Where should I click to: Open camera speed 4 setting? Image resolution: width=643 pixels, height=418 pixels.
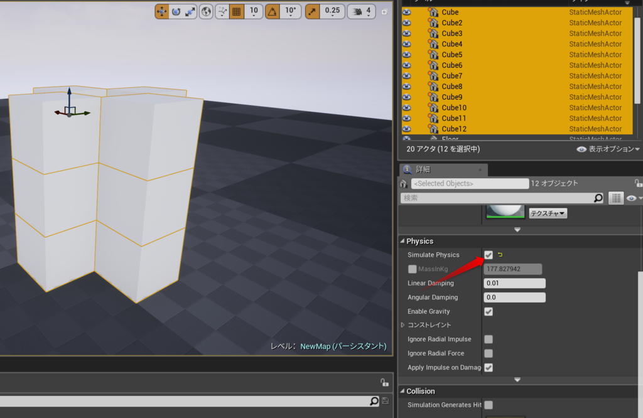pyautogui.click(x=362, y=11)
